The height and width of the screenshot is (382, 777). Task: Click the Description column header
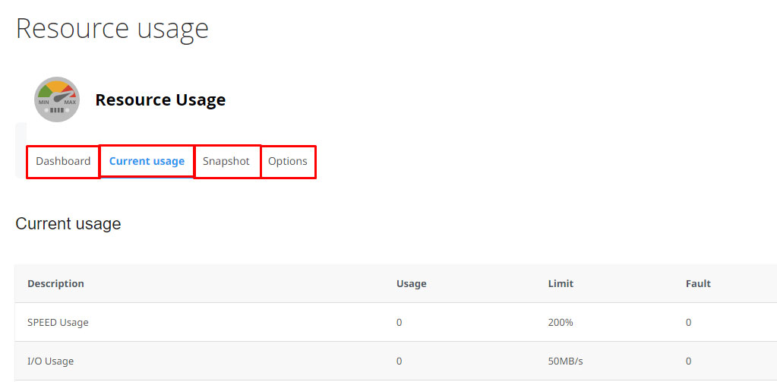tap(55, 284)
